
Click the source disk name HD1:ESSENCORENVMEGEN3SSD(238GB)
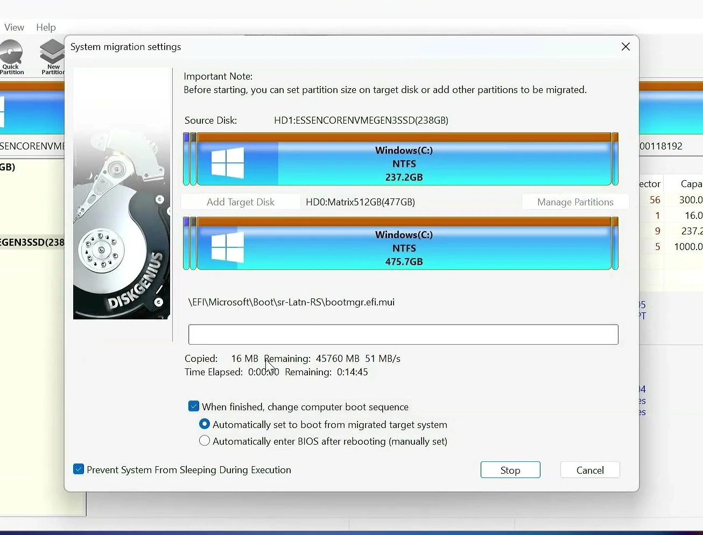point(361,120)
